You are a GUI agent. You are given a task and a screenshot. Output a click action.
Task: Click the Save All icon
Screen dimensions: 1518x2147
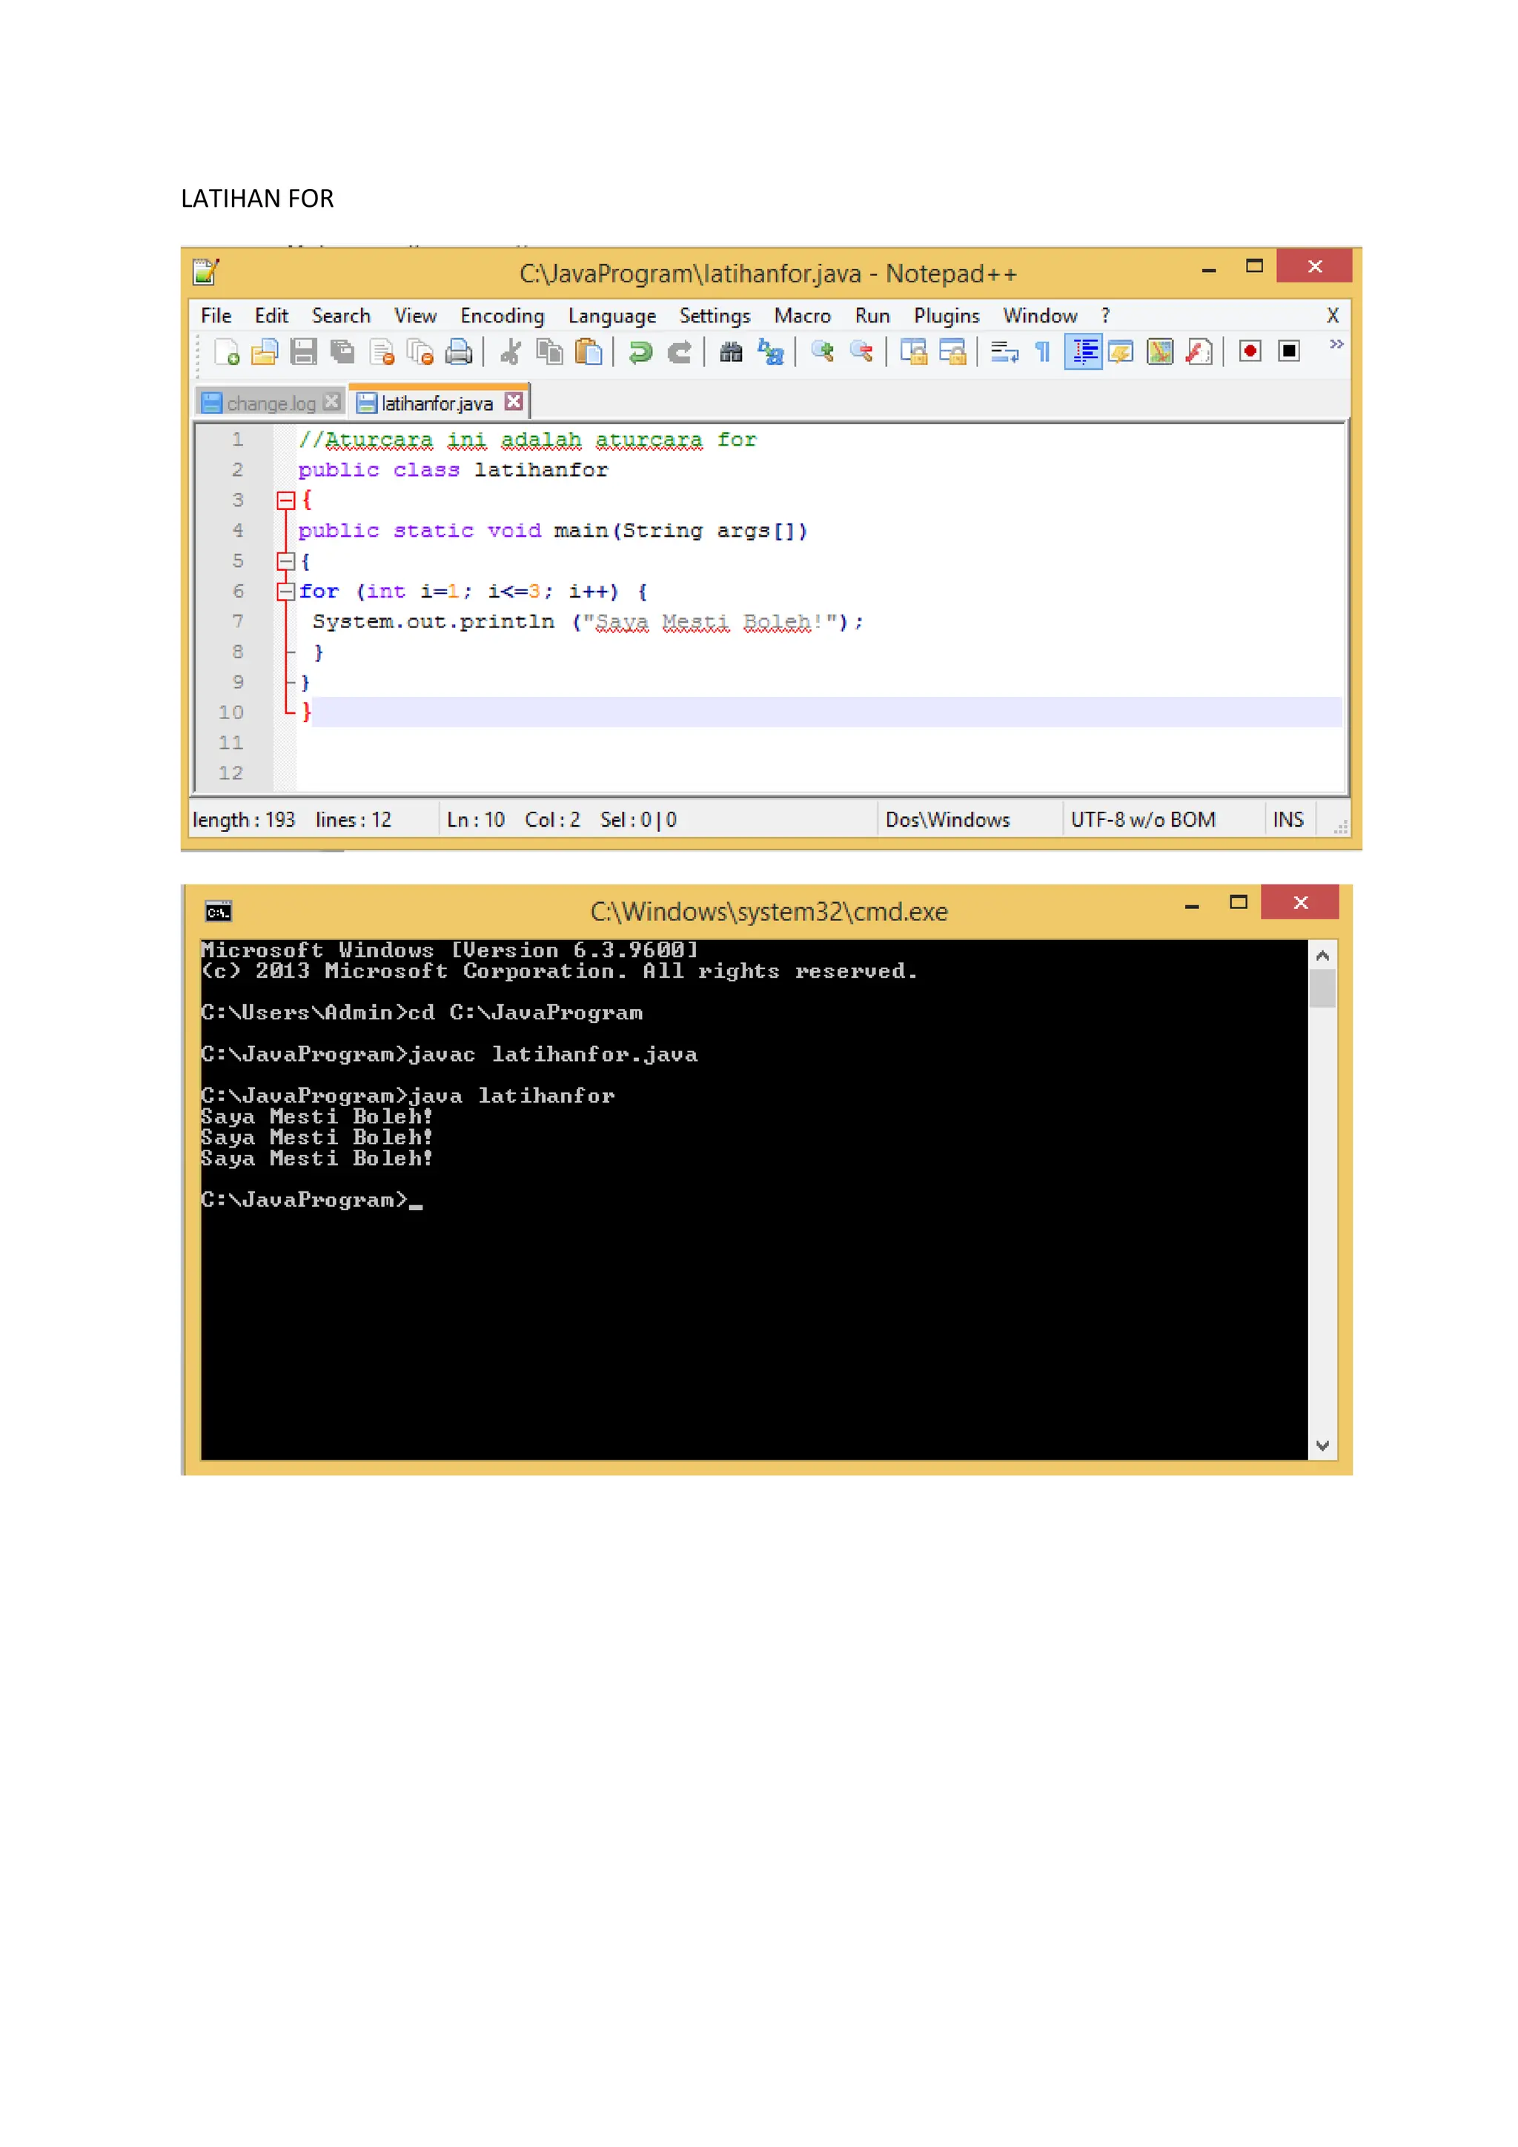343,351
